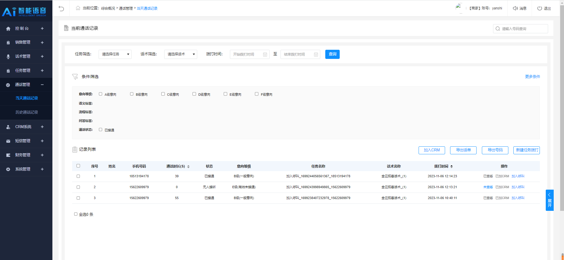The height and width of the screenshot is (260, 564).
Task: Check the F级意向 checkbox
Action: click(x=257, y=94)
